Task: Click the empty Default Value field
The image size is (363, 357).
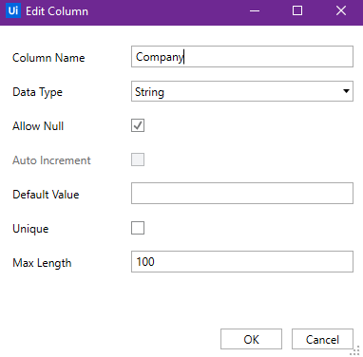Action: click(x=242, y=193)
